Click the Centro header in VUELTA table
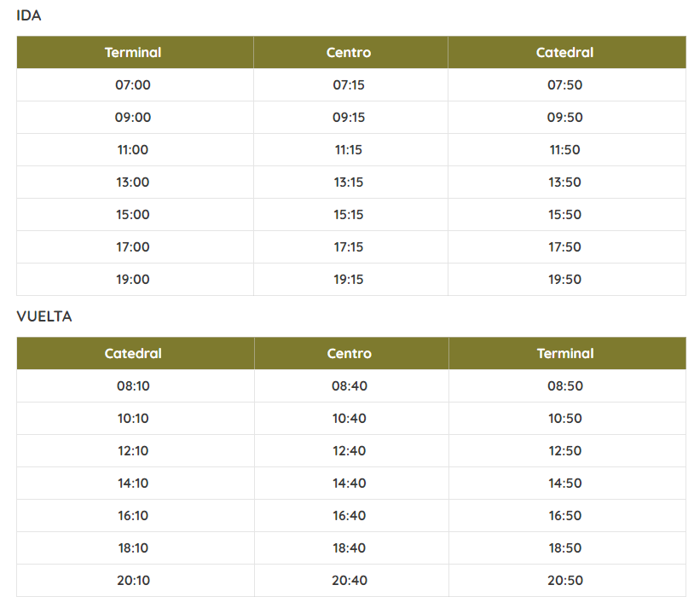The height and width of the screenshot is (614, 700). [x=349, y=353]
